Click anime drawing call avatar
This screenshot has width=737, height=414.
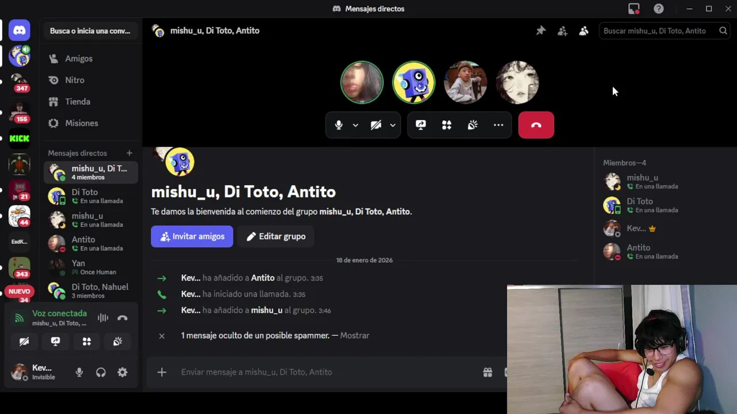pyautogui.click(x=517, y=83)
